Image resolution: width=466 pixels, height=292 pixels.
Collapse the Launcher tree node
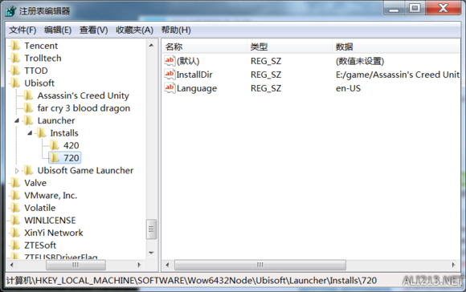17,120
